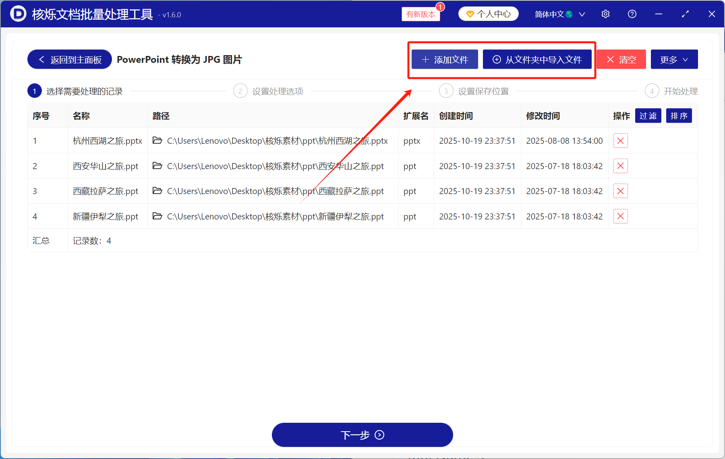Remove 西藏拉萨之旅.ppt using red X
The width and height of the screenshot is (725, 459).
point(620,191)
